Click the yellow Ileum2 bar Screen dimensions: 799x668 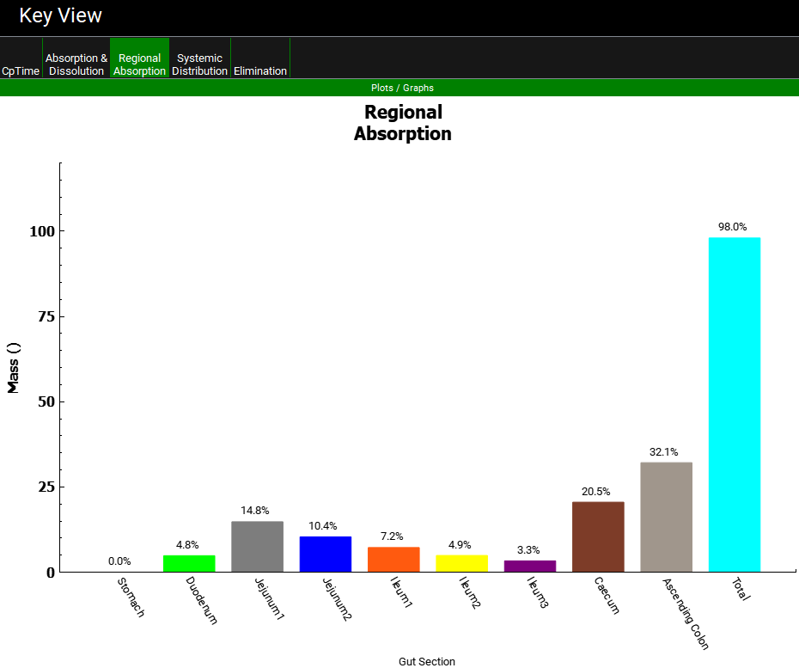pyautogui.click(x=461, y=563)
